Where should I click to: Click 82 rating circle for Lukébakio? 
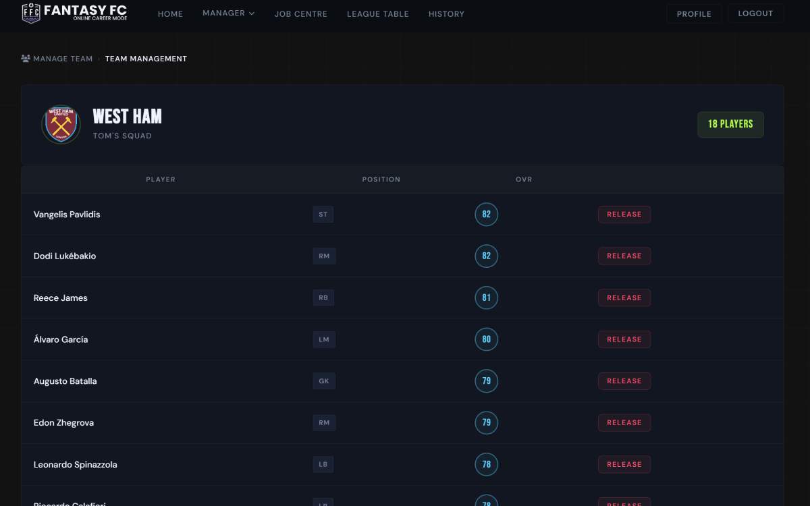(x=487, y=256)
